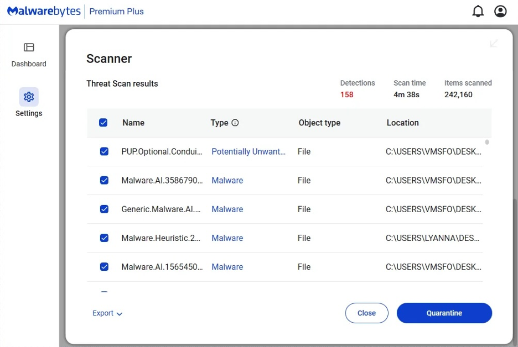The image size is (518, 347).
Task: Select the PUP.Optional.Condui... name text
Action: pyautogui.click(x=162, y=151)
